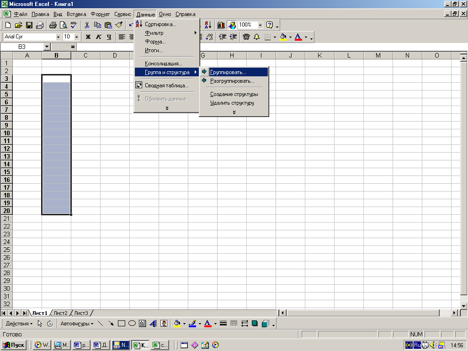
Task: Insert clip art picture
Action: [x=164, y=324]
